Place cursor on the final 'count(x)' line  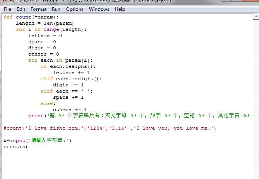15,147
